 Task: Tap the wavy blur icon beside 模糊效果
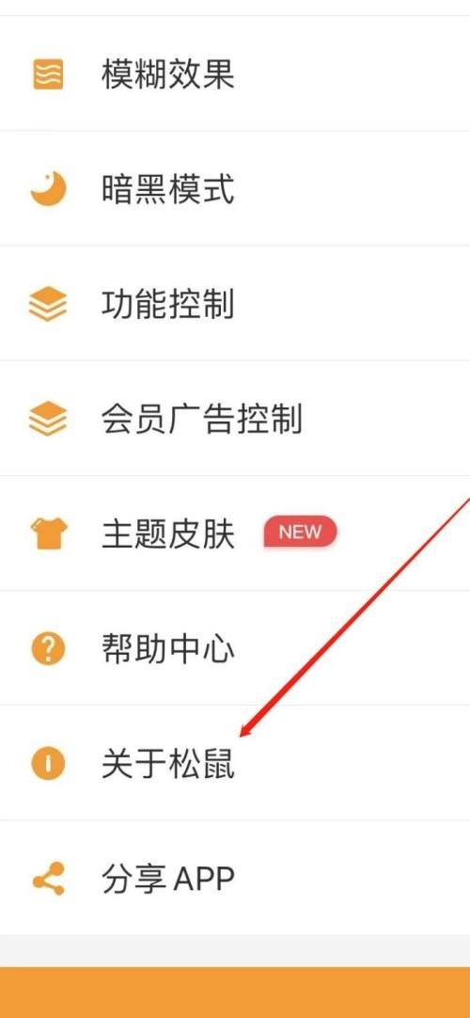(48, 74)
